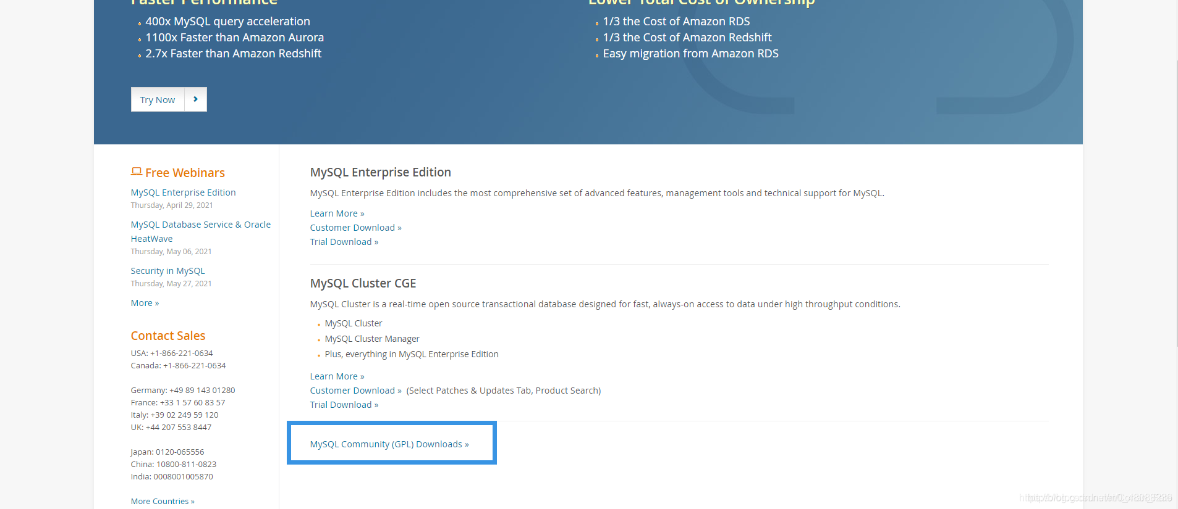Viewport: 1178px width, 509px height.
Task: Click More » under Free Webinars
Action: [145, 303]
